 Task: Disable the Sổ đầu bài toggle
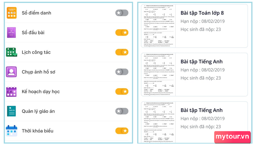122,33
